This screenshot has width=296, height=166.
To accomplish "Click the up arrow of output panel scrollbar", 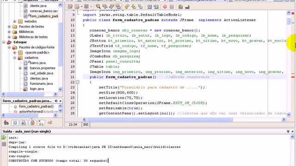I will 292,137.
